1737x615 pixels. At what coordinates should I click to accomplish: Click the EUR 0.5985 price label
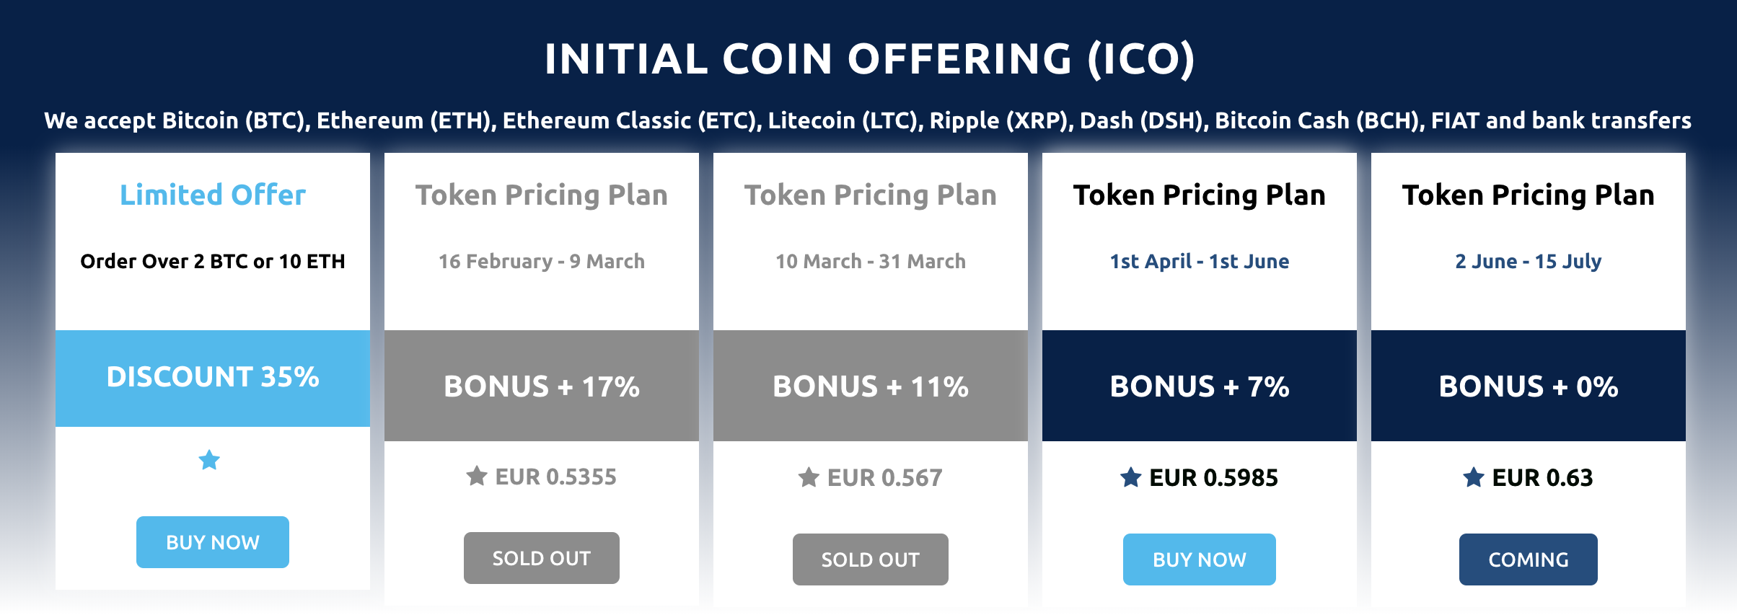[x=1213, y=477]
